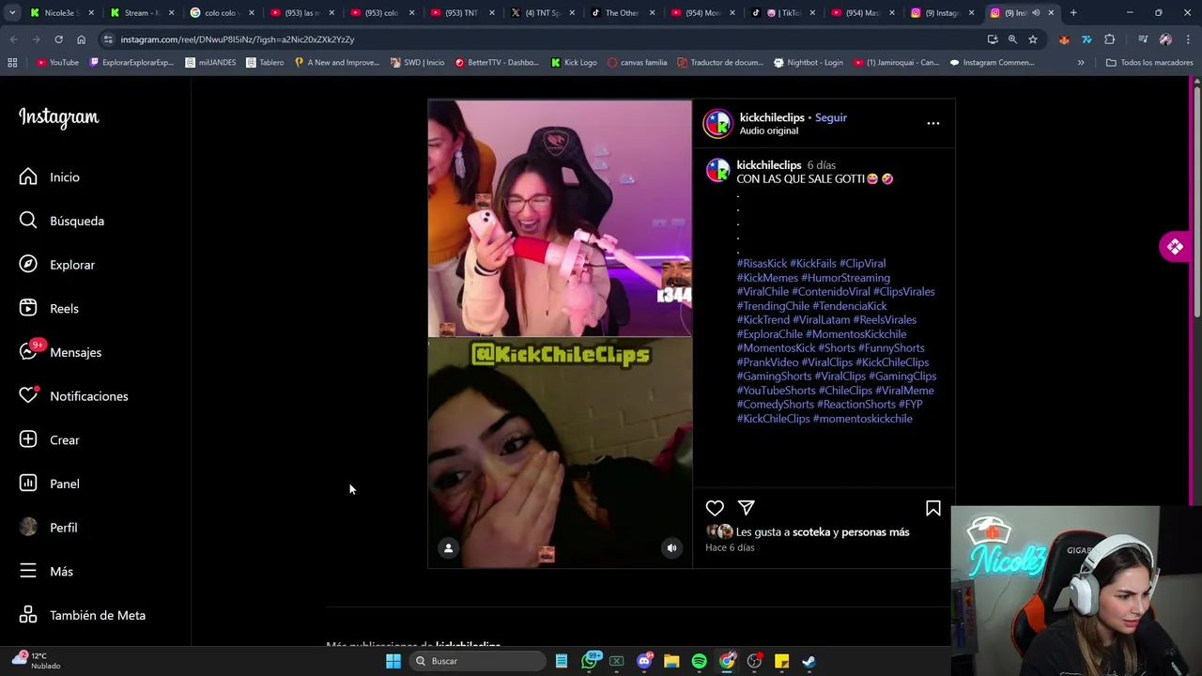
Task: Share the reel with the paper plane icon
Action: click(x=747, y=508)
